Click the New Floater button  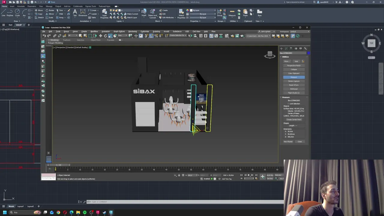[288, 142]
